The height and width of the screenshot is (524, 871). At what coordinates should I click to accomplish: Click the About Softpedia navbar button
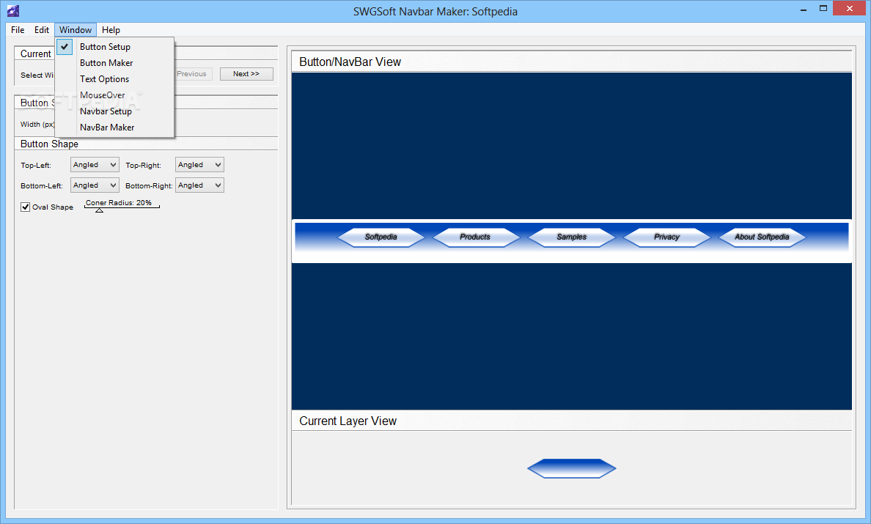pos(762,237)
